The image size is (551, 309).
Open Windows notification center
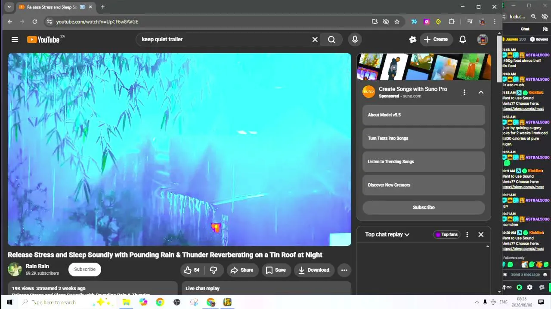[541, 302]
